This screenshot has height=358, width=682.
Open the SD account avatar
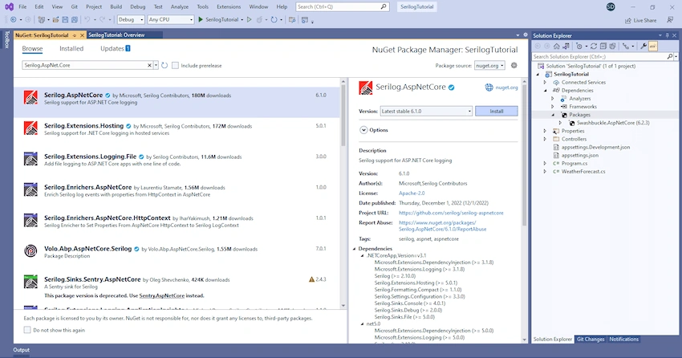point(611,7)
